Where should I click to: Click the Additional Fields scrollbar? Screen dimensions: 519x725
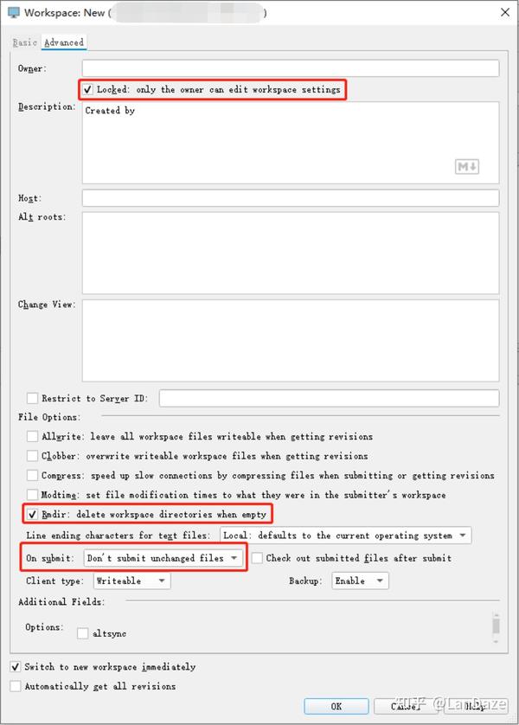click(496, 628)
